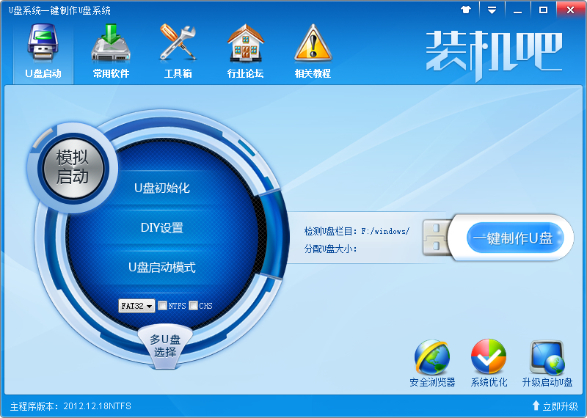Viewport: 587px width, 418px height.
Task: Click the skin (shirt) icon in title bar
Action: 466,10
